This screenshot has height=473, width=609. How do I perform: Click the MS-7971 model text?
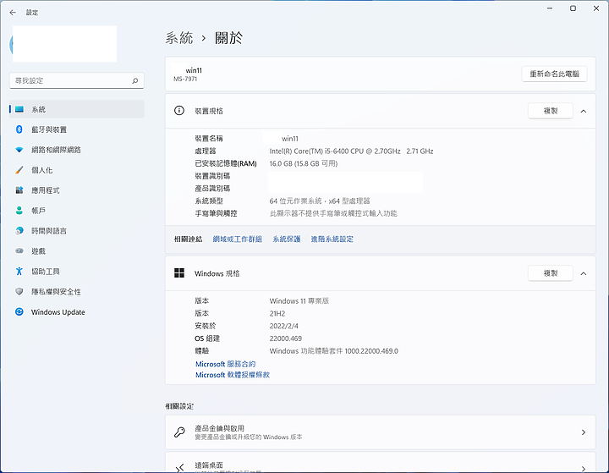tap(185, 79)
